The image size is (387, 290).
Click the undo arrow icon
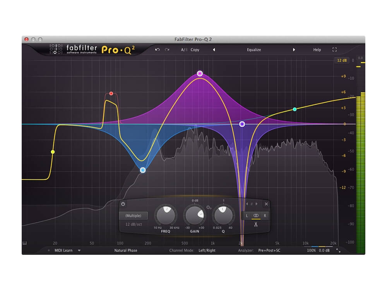click(157, 49)
